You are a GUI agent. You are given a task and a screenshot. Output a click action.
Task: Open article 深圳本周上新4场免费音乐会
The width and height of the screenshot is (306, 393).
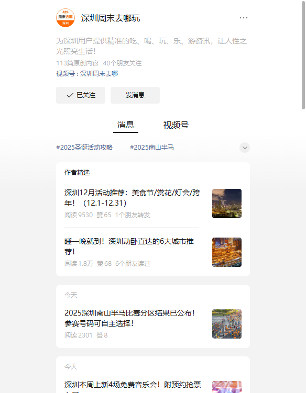(133, 386)
